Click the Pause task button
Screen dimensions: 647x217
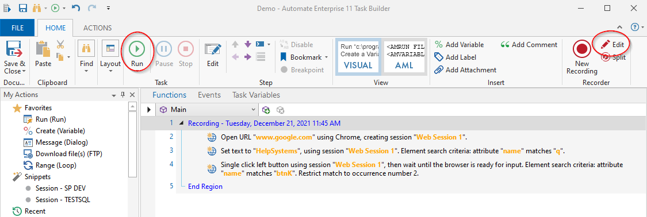(164, 54)
